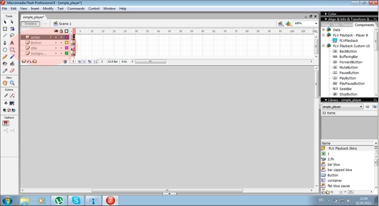
Task: Add a motion guide layer
Action: click(29, 62)
